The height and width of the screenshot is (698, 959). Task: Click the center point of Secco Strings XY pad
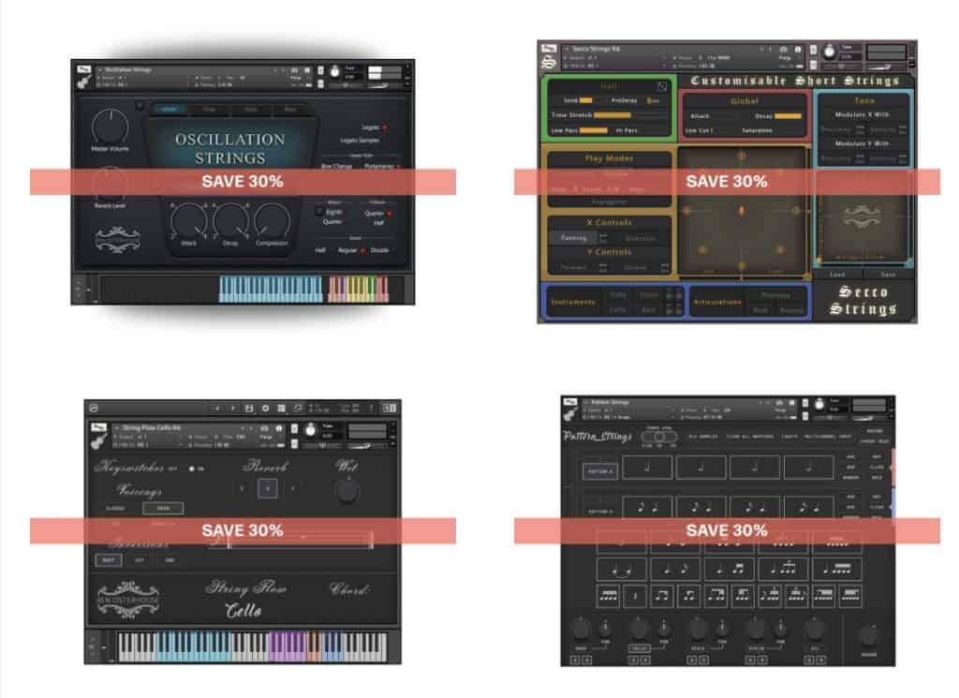[x=742, y=211]
